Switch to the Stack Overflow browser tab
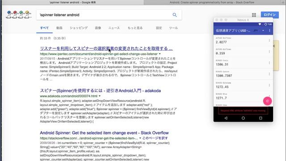The image size is (286, 161). 212,2
